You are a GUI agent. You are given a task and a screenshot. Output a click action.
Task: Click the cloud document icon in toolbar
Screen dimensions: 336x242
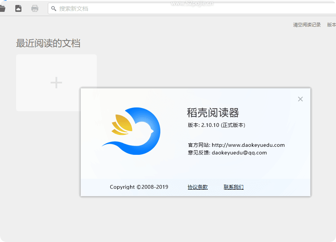coord(18,8)
